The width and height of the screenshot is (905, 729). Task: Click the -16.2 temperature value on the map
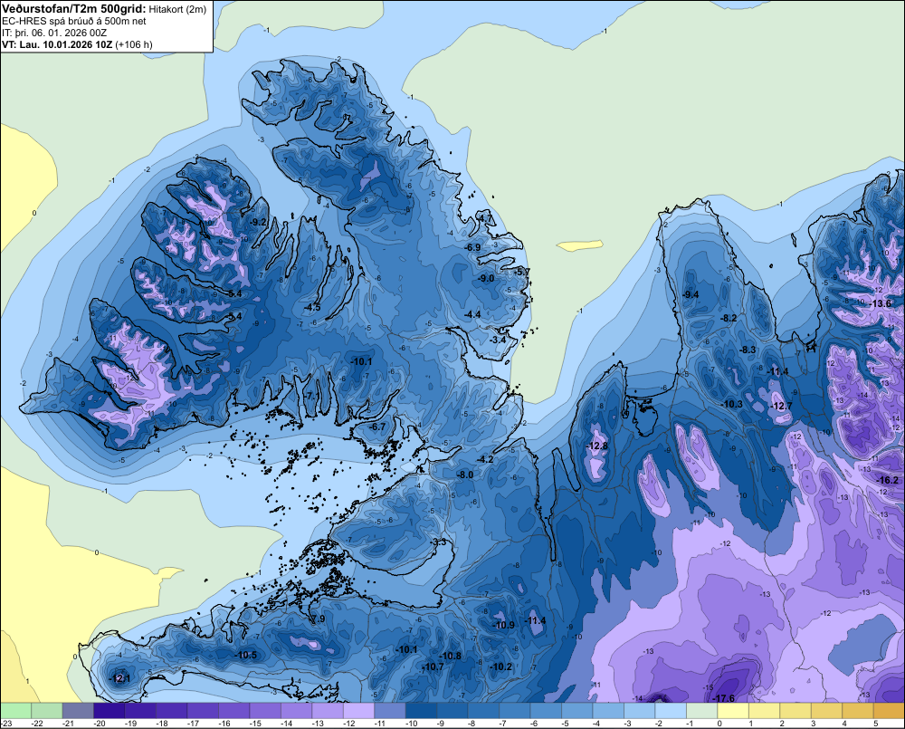point(888,480)
